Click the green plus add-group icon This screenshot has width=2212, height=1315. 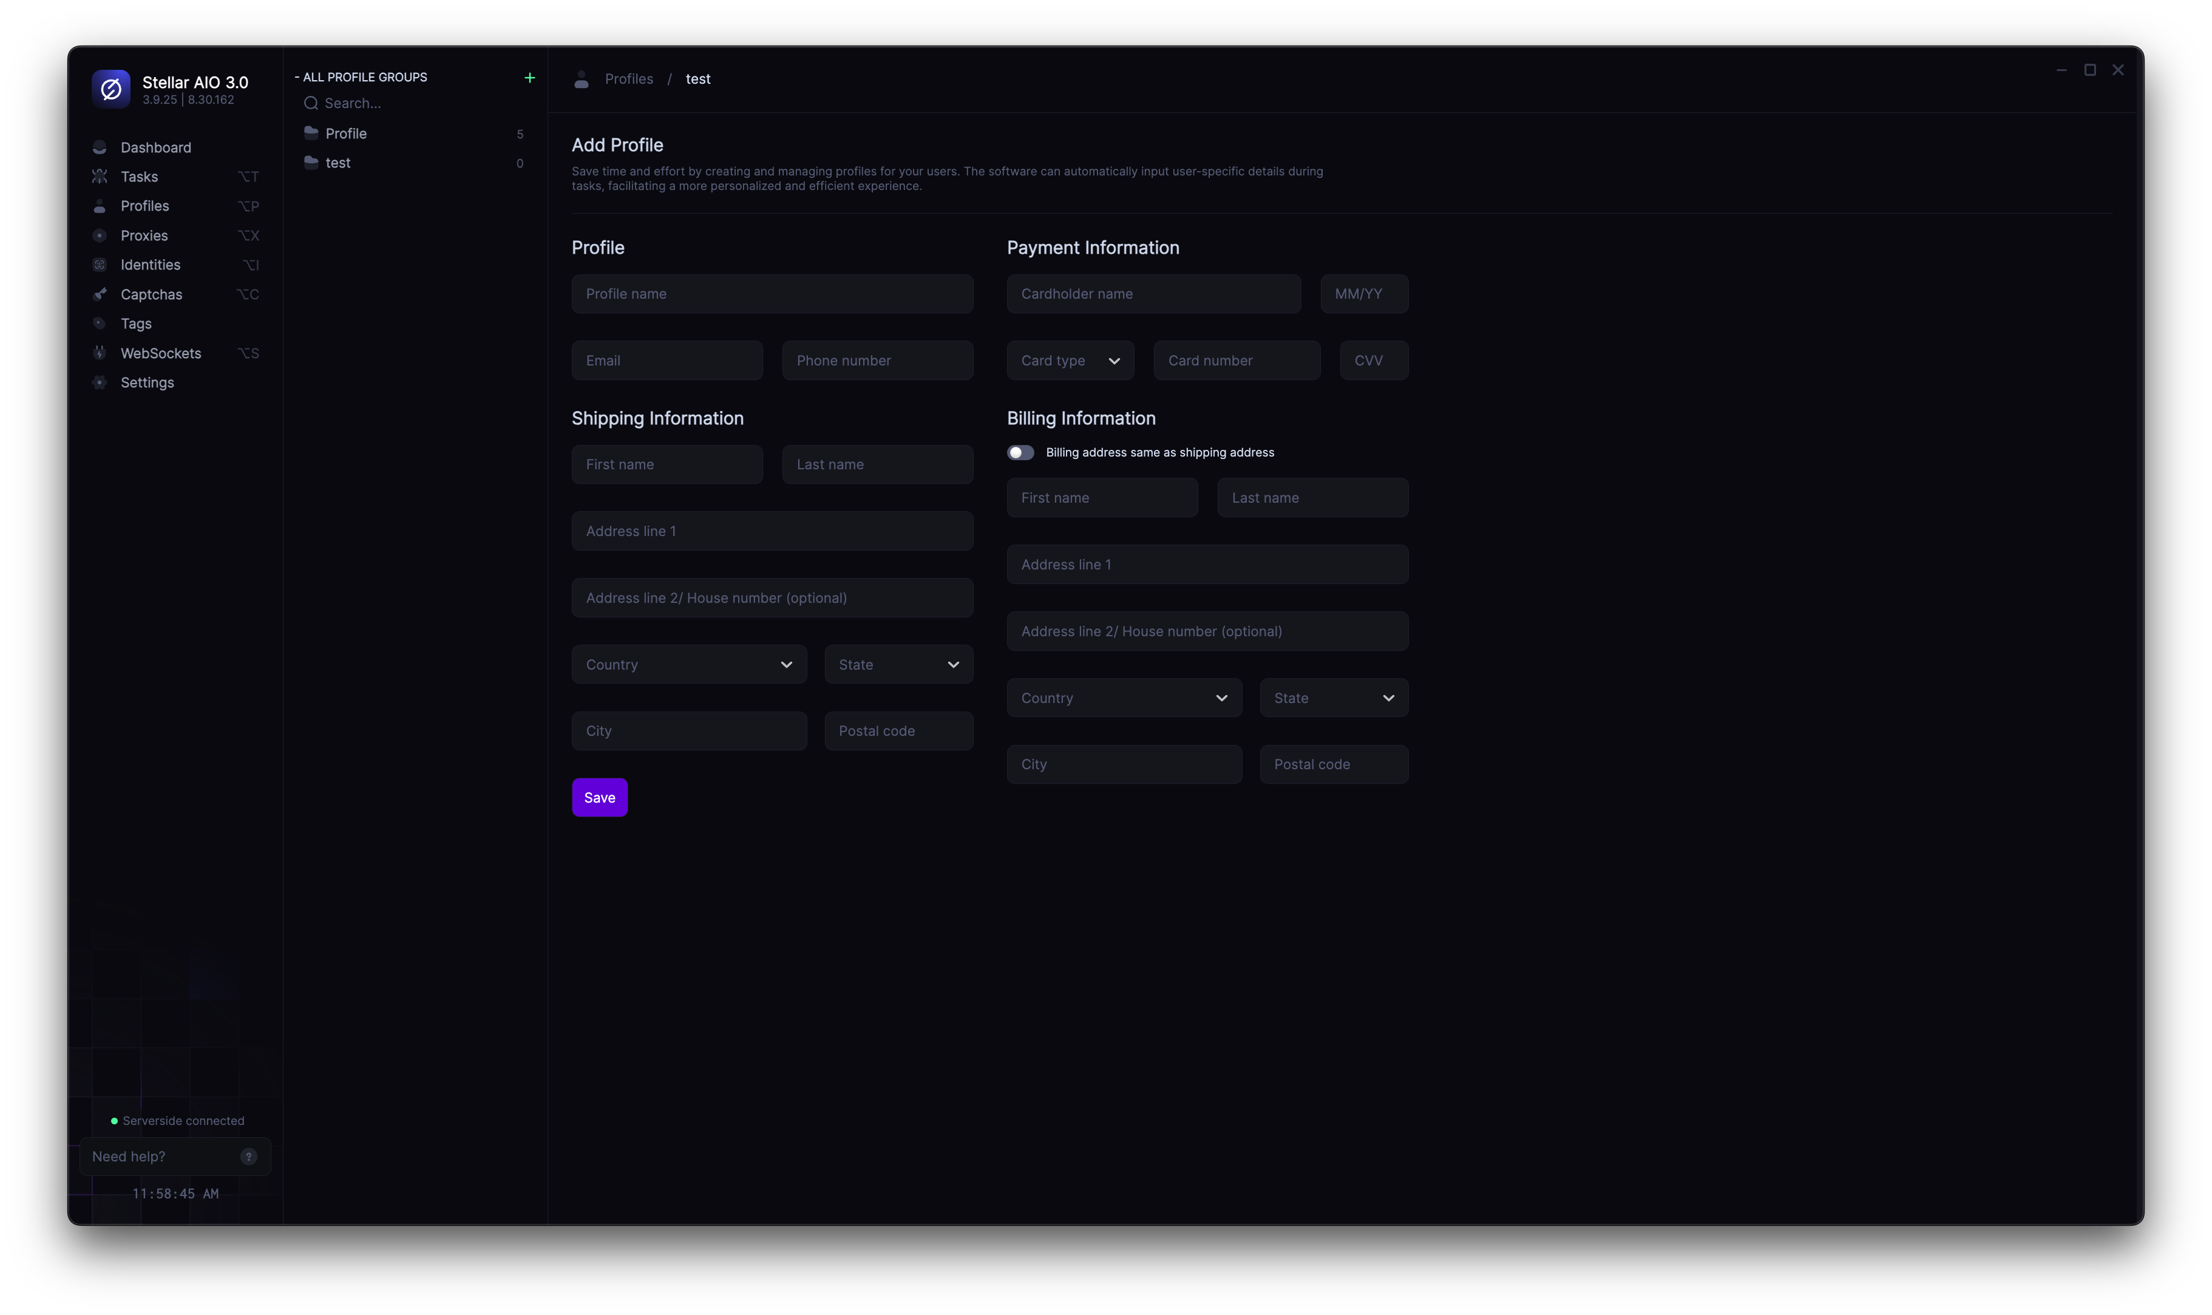click(x=530, y=78)
